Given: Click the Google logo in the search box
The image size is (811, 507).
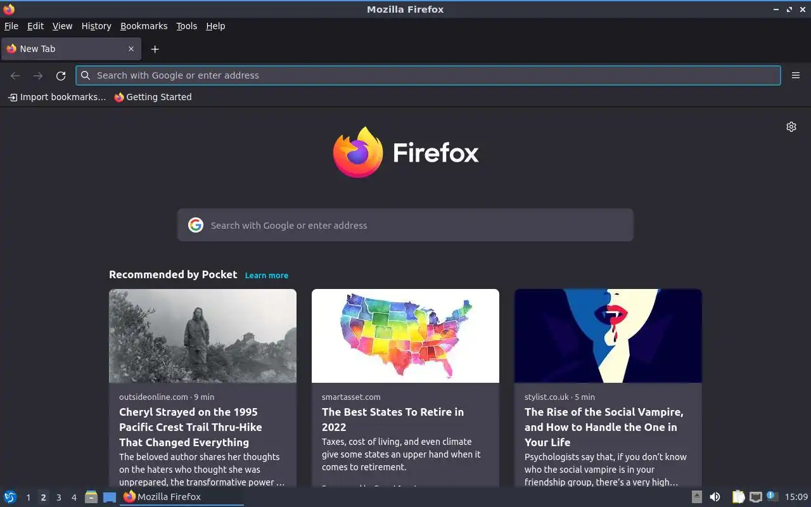Looking at the screenshot, I should click(196, 225).
